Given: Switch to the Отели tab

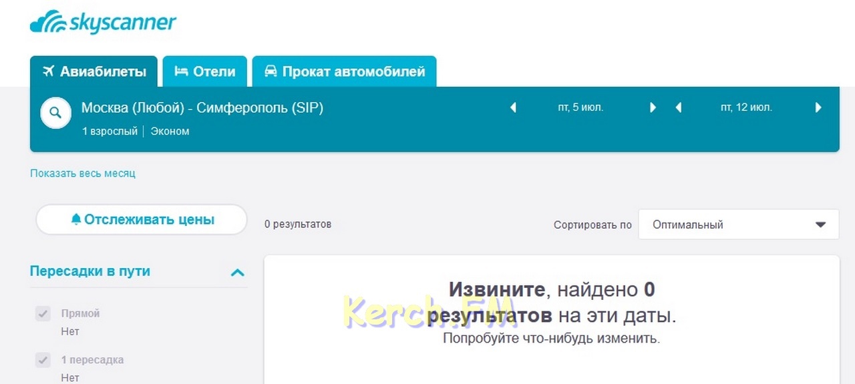Looking at the screenshot, I should coord(205,71).
